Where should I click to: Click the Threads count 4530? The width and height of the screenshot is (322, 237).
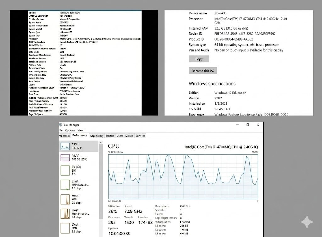129,223
